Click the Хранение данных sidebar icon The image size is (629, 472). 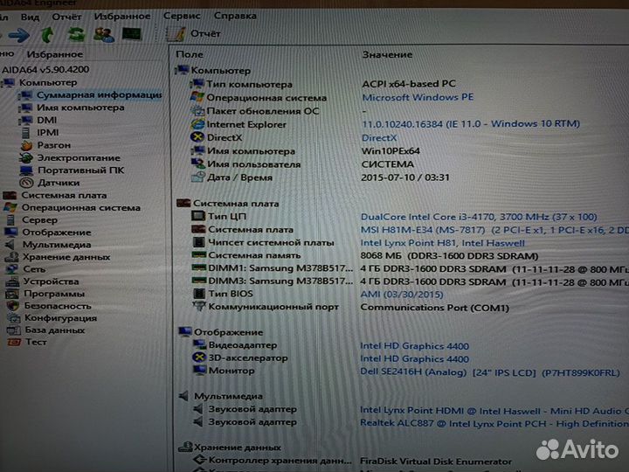pyautogui.click(x=11, y=257)
